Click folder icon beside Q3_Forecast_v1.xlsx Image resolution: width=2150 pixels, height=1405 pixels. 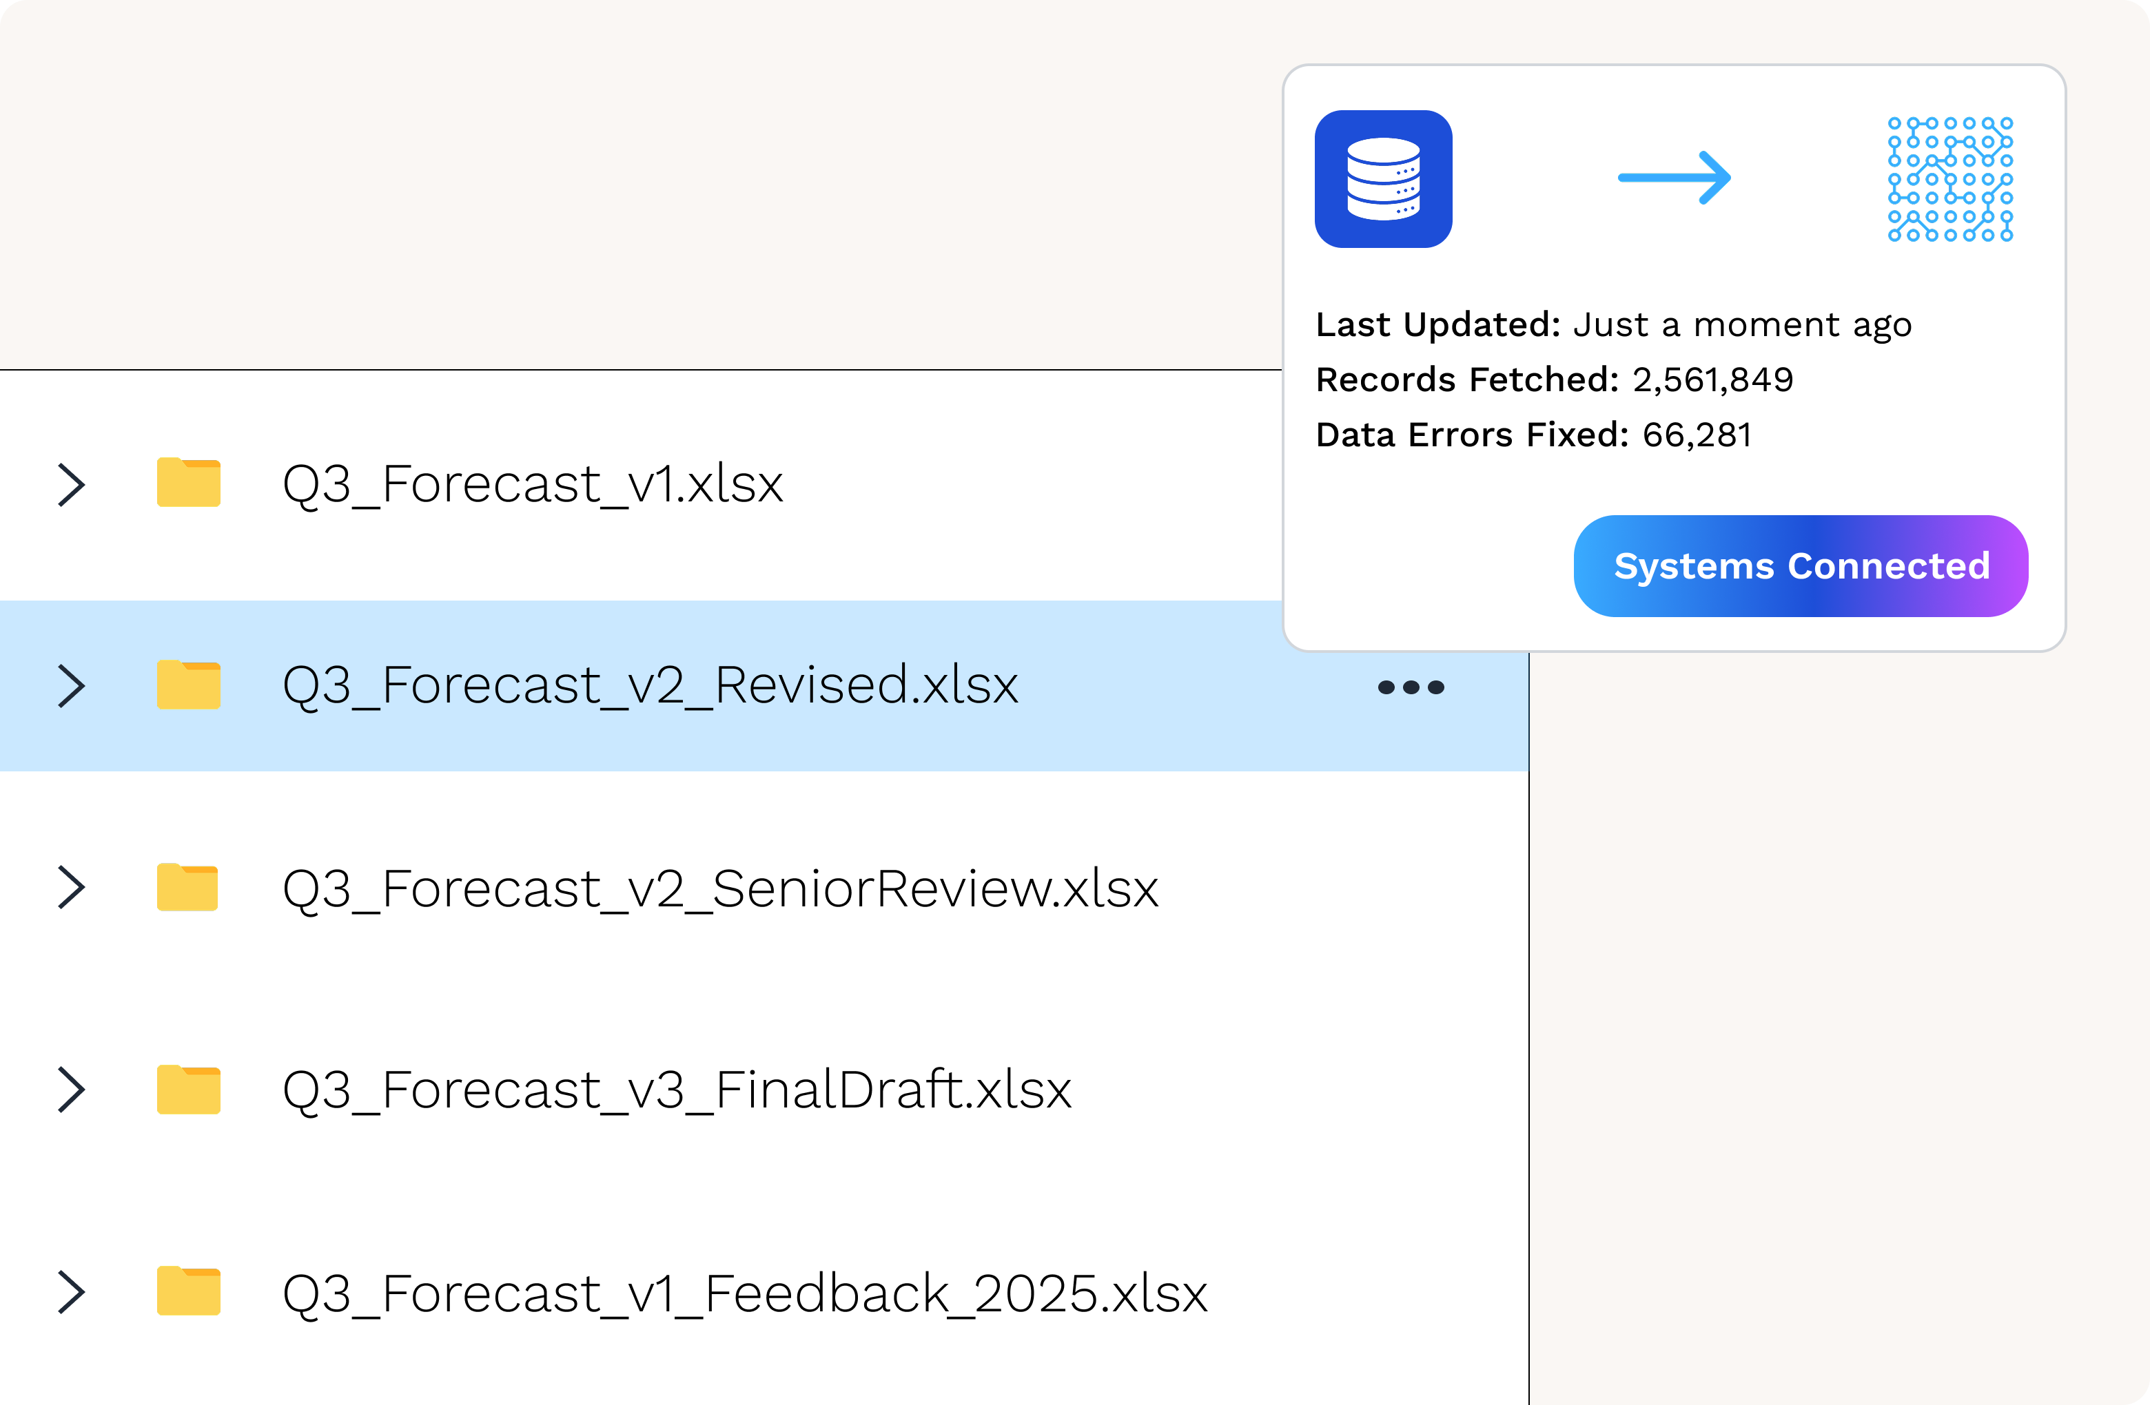click(188, 482)
